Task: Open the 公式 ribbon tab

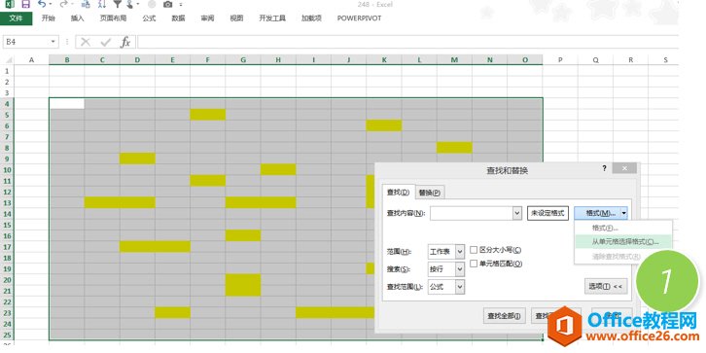Action: (149, 18)
